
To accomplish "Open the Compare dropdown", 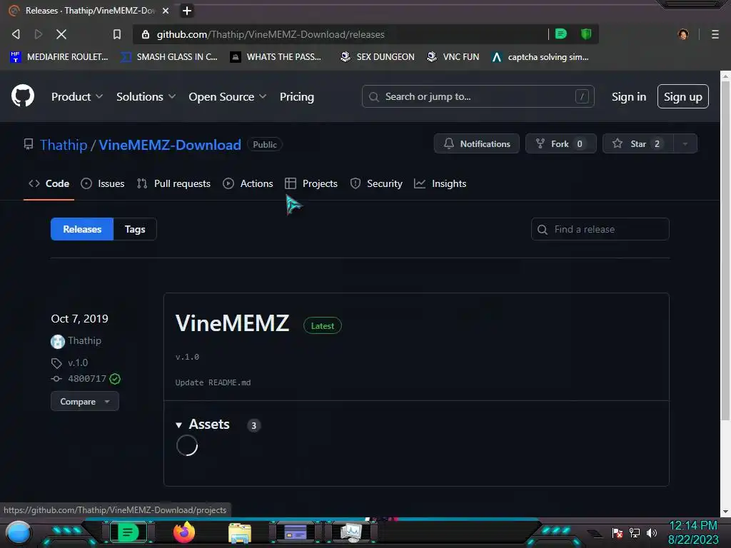I will point(84,401).
